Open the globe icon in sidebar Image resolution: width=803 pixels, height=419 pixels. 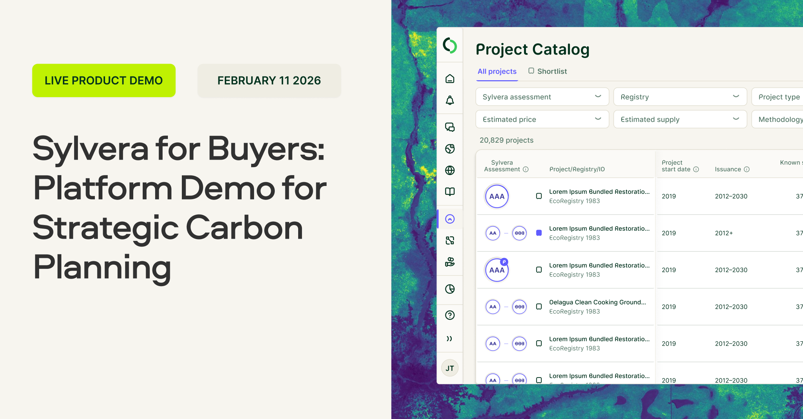pyautogui.click(x=449, y=170)
